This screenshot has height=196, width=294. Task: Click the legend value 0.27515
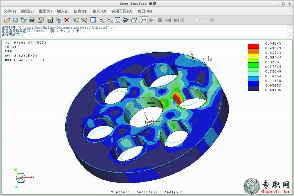point(273,67)
